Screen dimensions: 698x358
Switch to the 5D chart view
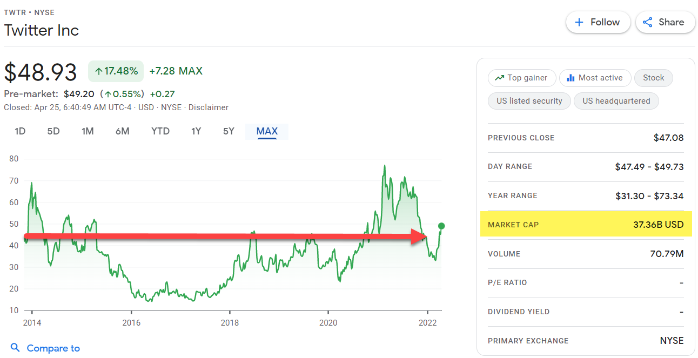tap(53, 131)
